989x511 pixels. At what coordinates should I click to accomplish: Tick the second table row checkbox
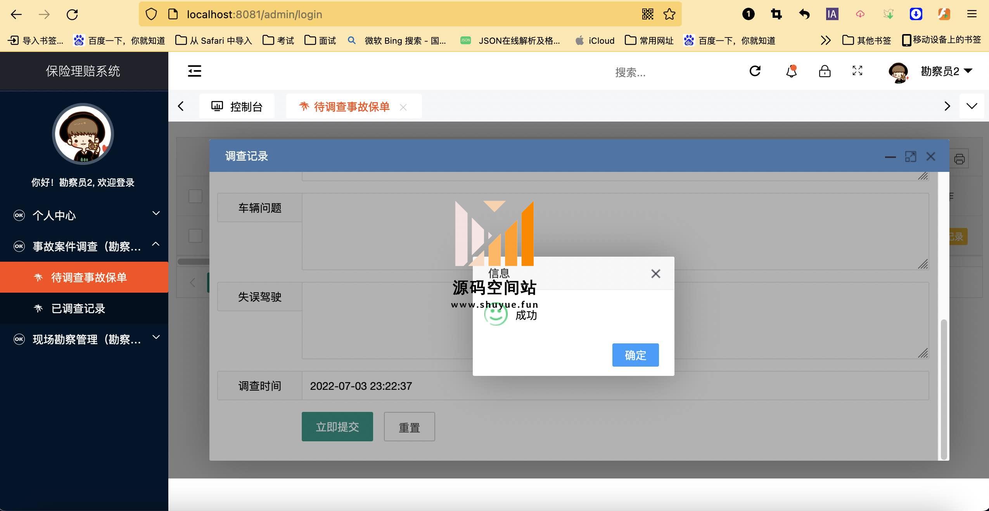[195, 236]
